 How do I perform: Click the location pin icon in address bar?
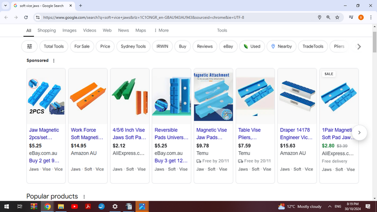319,17
